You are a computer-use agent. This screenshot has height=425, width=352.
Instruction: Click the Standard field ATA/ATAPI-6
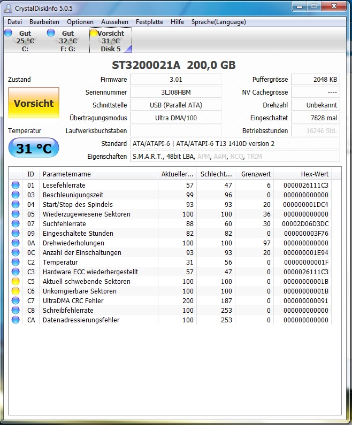(235, 143)
